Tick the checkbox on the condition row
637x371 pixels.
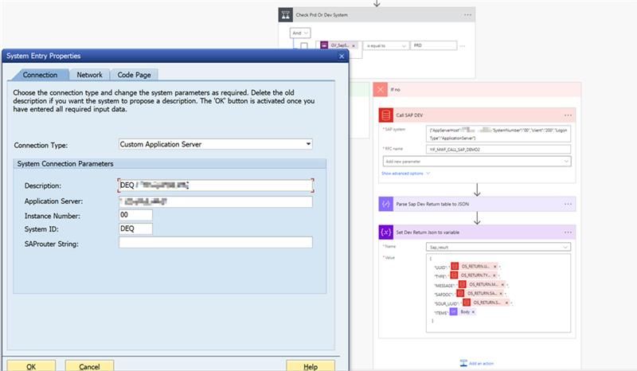304,46
